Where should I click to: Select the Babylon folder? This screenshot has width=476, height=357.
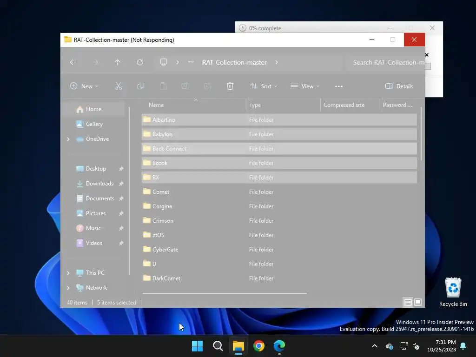click(x=279, y=134)
